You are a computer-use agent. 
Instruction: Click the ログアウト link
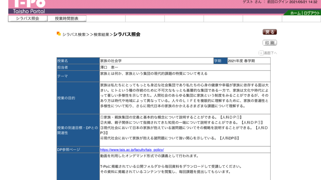pos(312,13)
